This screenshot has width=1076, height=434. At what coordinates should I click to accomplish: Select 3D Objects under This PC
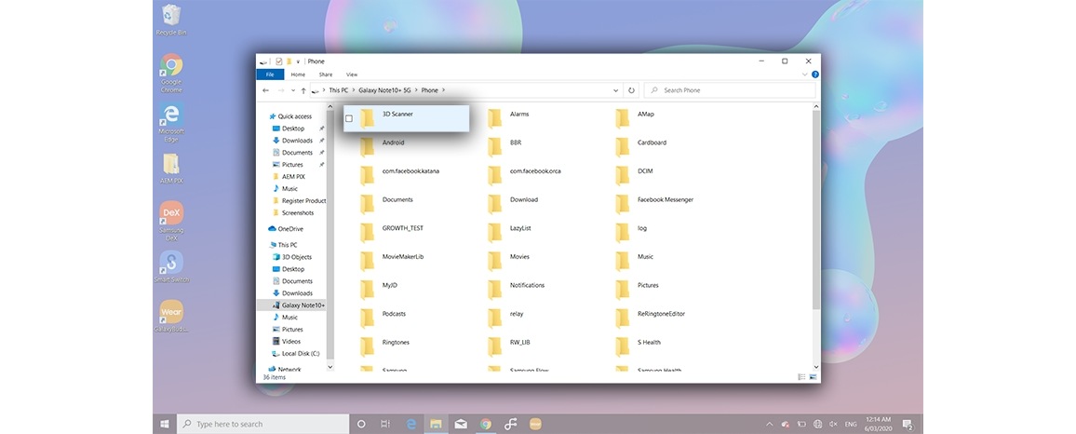[291, 257]
